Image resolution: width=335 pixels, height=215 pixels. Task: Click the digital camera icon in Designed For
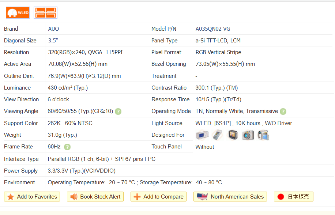click(248, 135)
